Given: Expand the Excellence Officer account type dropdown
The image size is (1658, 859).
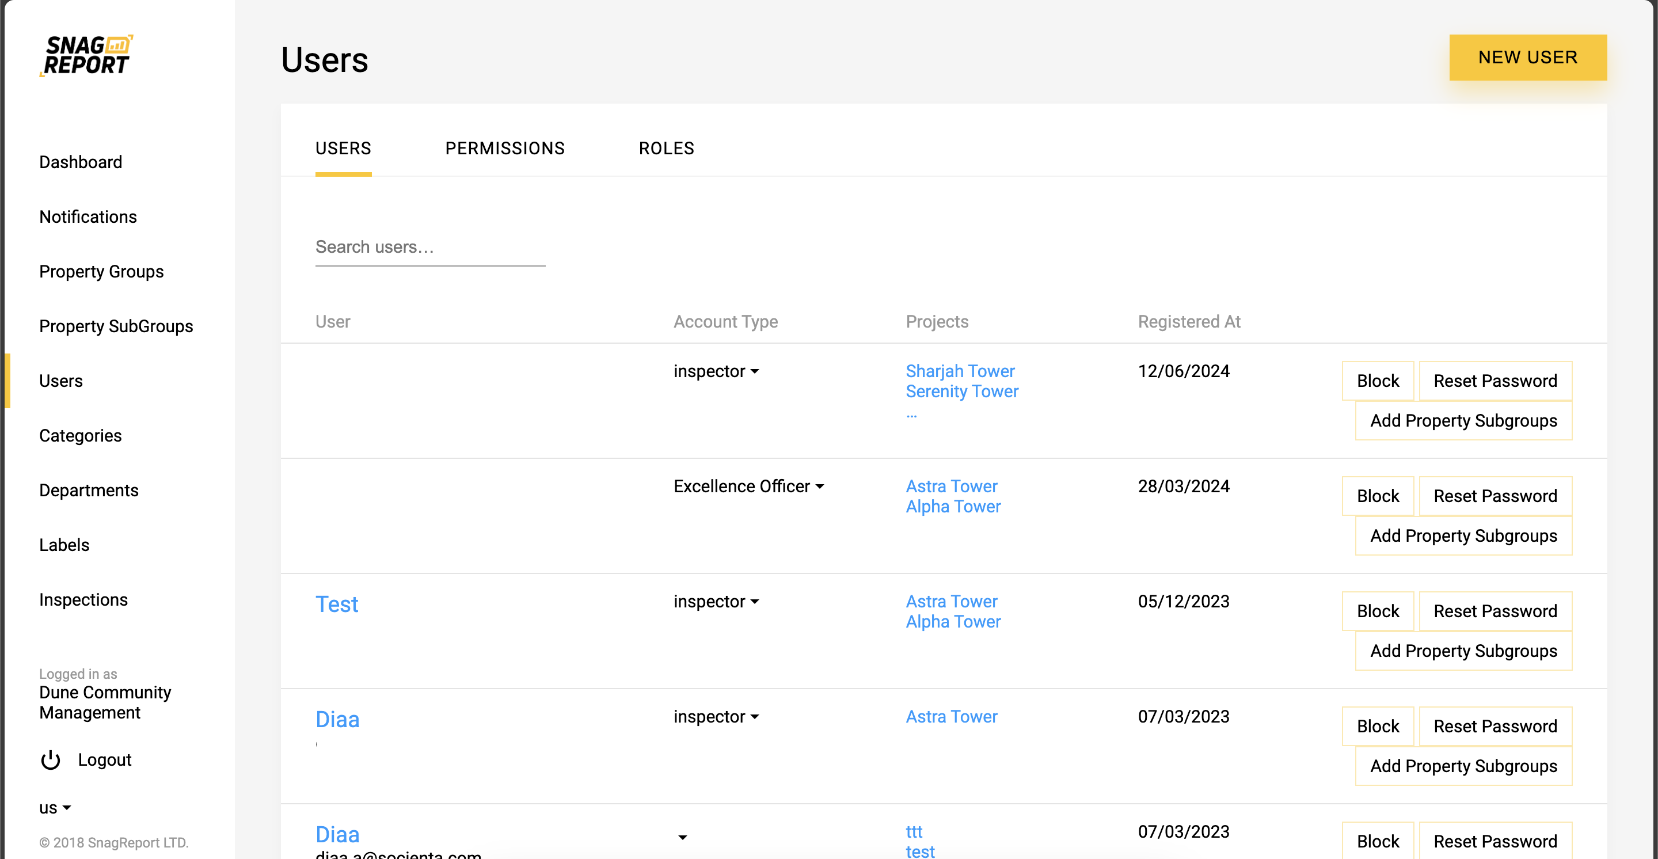Looking at the screenshot, I should (x=748, y=486).
